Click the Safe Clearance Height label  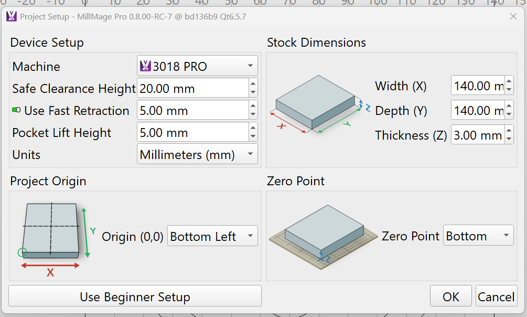[74, 89]
